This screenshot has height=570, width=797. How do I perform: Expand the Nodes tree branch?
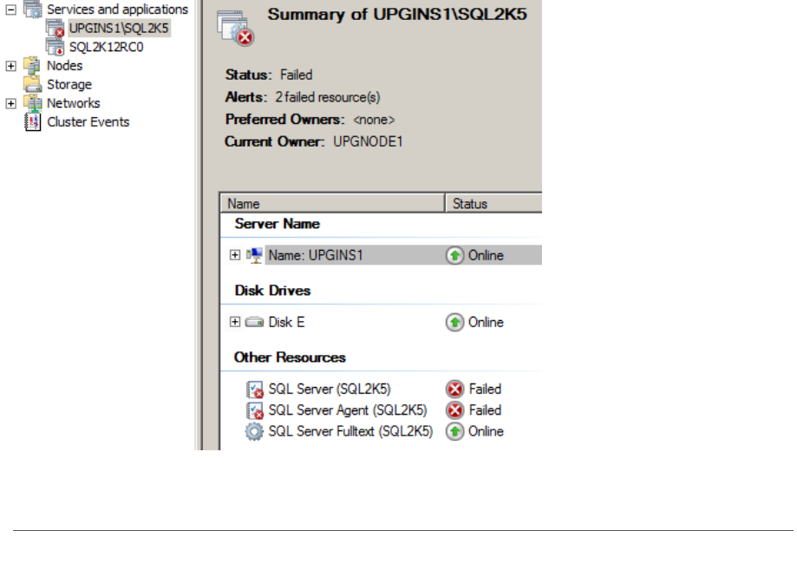point(10,66)
